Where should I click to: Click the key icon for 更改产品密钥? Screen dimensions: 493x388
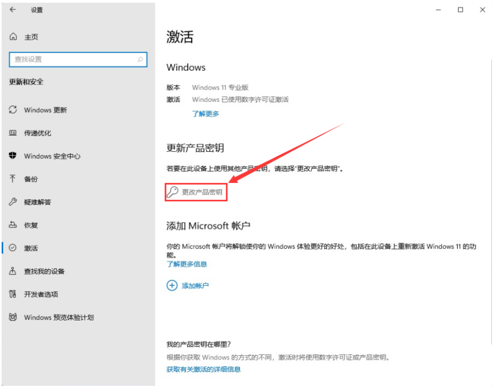(172, 192)
